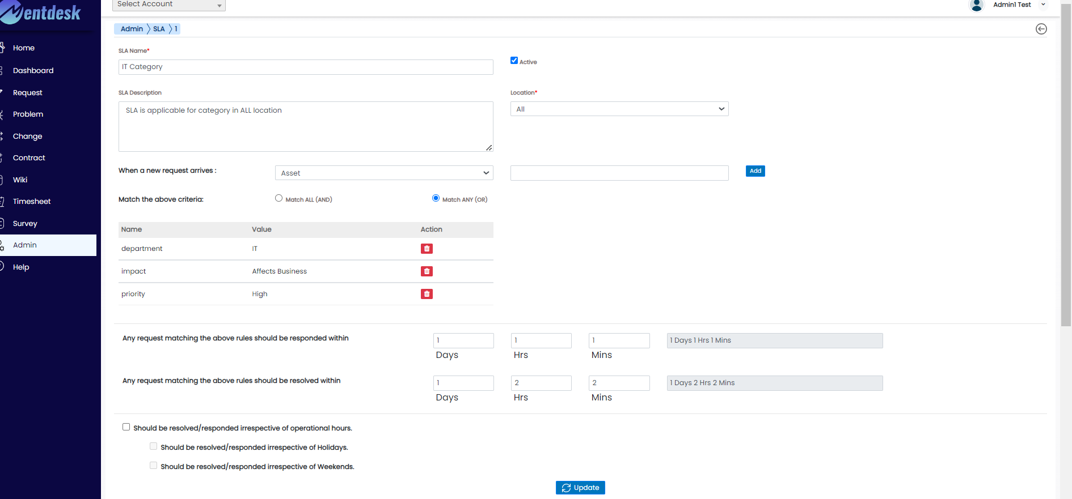Image resolution: width=1072 pixels, height=499 pixels.
Task: Click the back arrow circle icon
Action: (x=1041, y=29)
